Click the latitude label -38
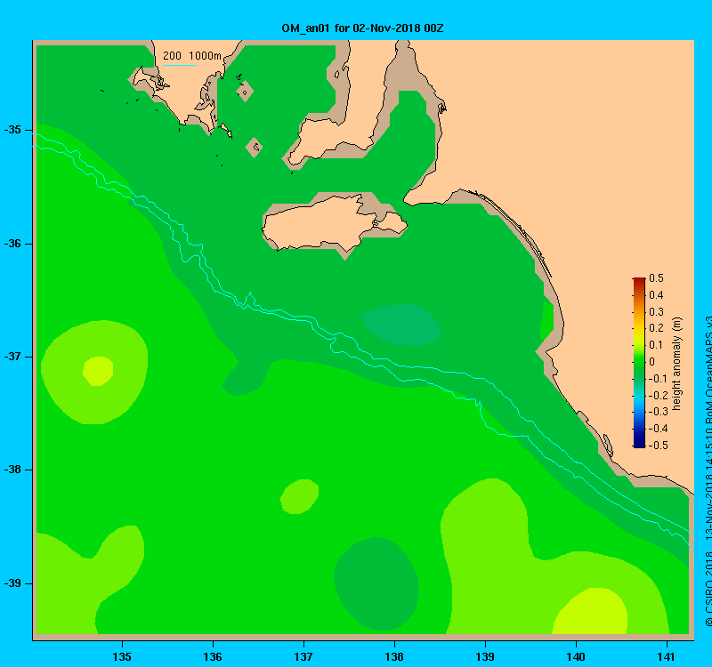712x667 pixels. 12,470
